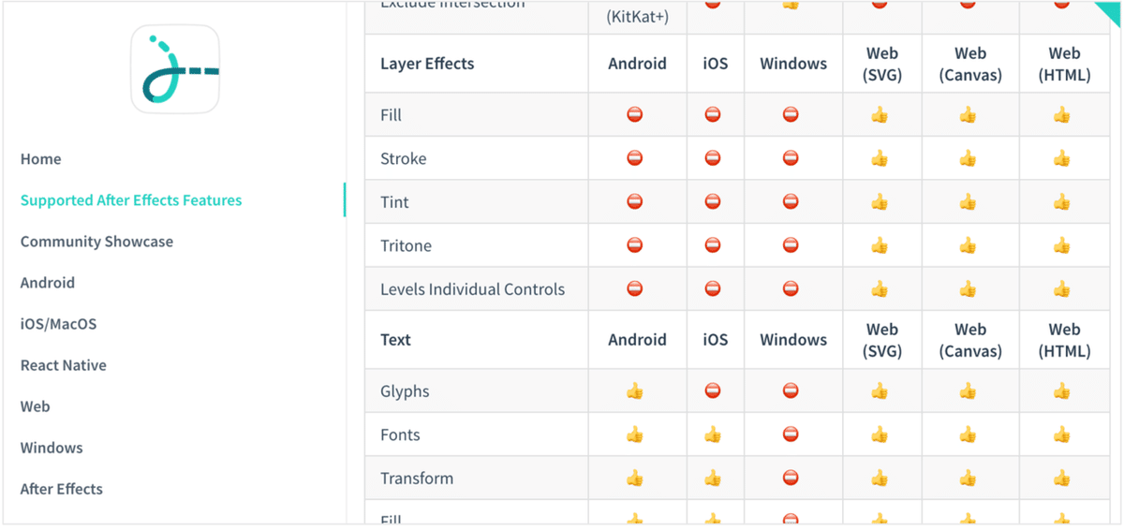Open the Home page link
Image resolution: width=1124 pixels, height=530 pixels.
(x=41, y=159)
